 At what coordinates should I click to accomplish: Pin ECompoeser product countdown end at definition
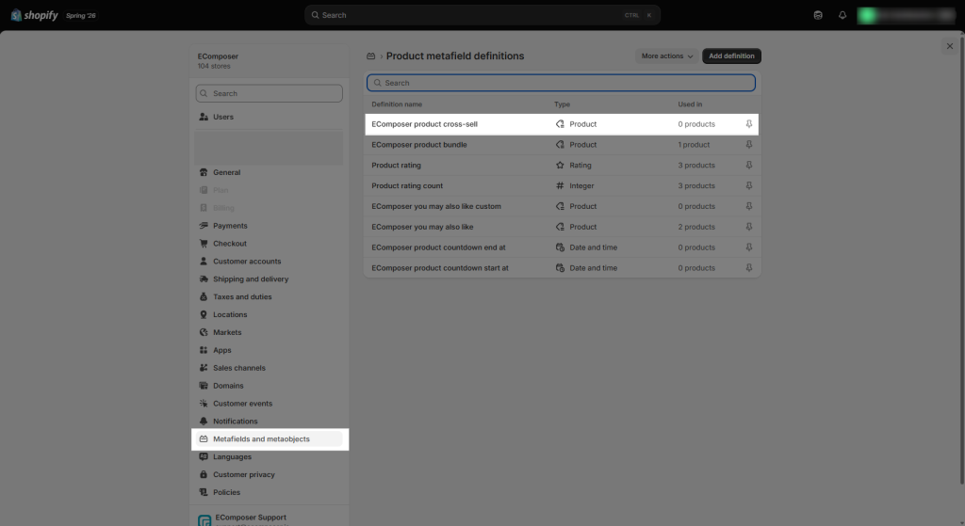(x=749, y=247)
